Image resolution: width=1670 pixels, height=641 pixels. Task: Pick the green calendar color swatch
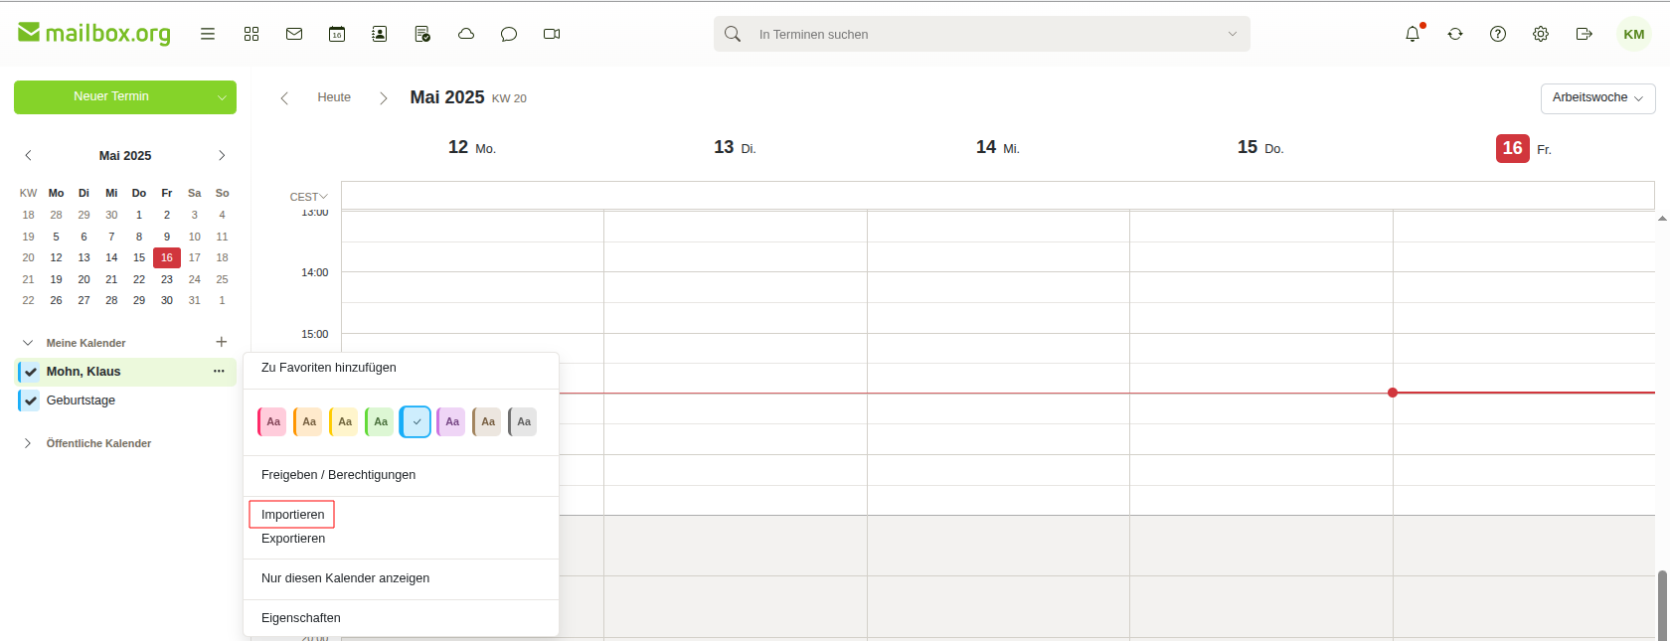point(380,421)
